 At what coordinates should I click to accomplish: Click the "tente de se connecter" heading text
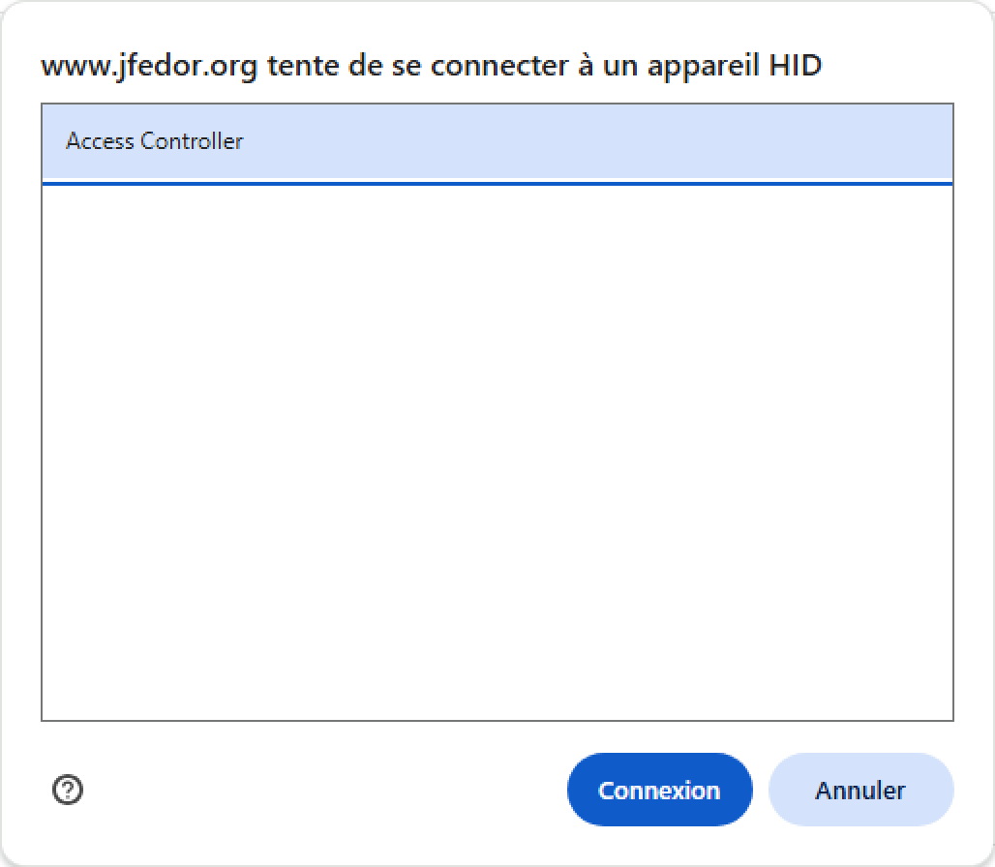click(x=417, y=66)
